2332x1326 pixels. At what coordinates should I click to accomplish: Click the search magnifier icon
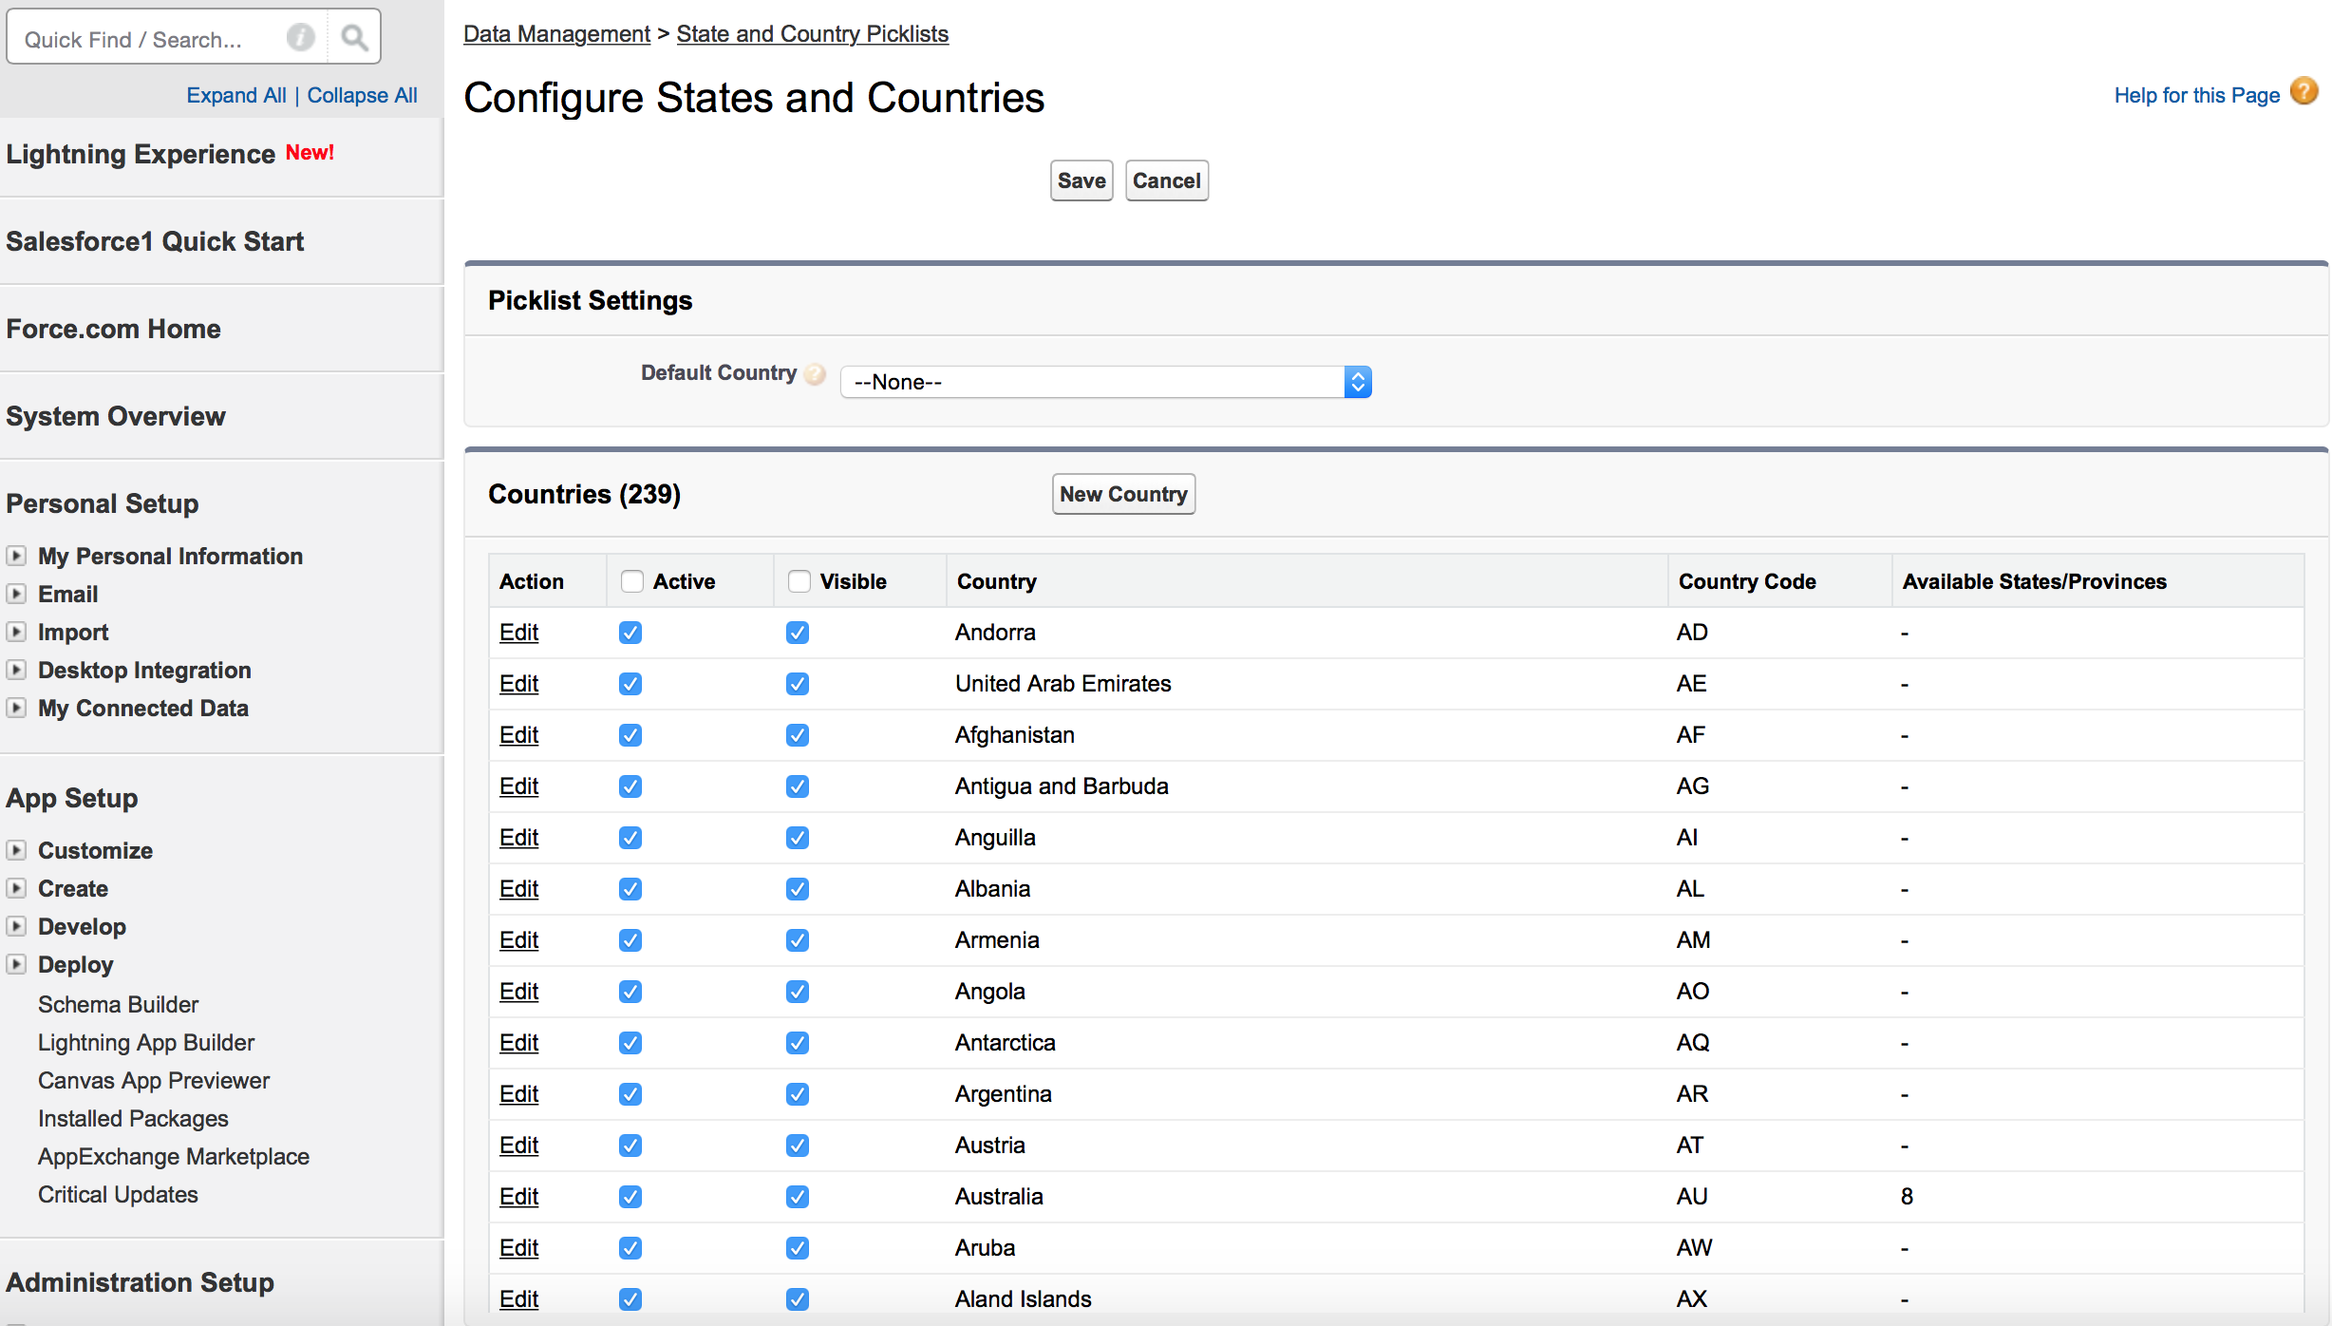pyautogui.click(x=354, y=38)
